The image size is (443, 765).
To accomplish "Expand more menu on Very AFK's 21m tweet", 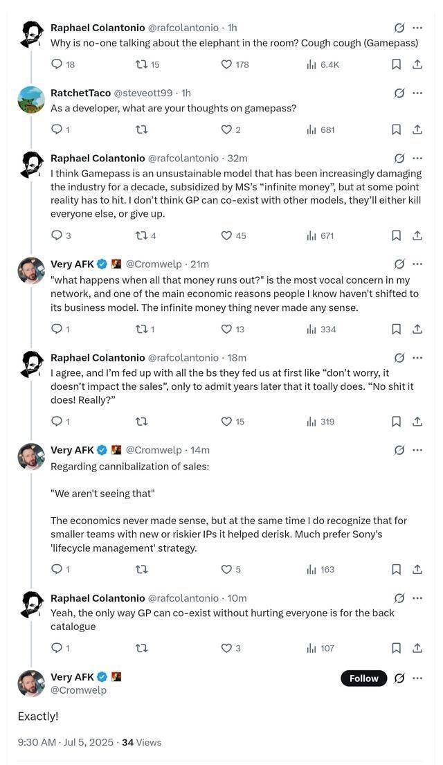I will coord(417,264).
